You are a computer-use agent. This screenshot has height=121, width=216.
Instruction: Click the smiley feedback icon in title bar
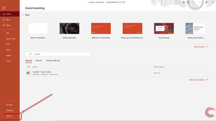pos(184,2)
